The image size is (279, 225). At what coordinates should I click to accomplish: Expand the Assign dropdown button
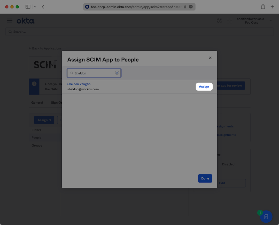44,120
